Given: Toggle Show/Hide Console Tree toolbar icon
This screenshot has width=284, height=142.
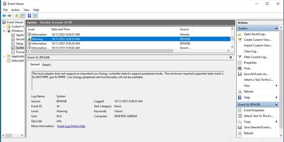Looking at the screenshot, I should (22, 16).
